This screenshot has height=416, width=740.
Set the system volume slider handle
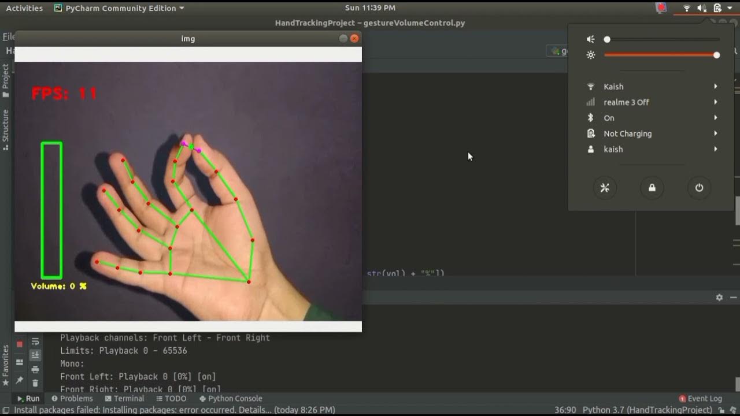click(x=607, y=39)
